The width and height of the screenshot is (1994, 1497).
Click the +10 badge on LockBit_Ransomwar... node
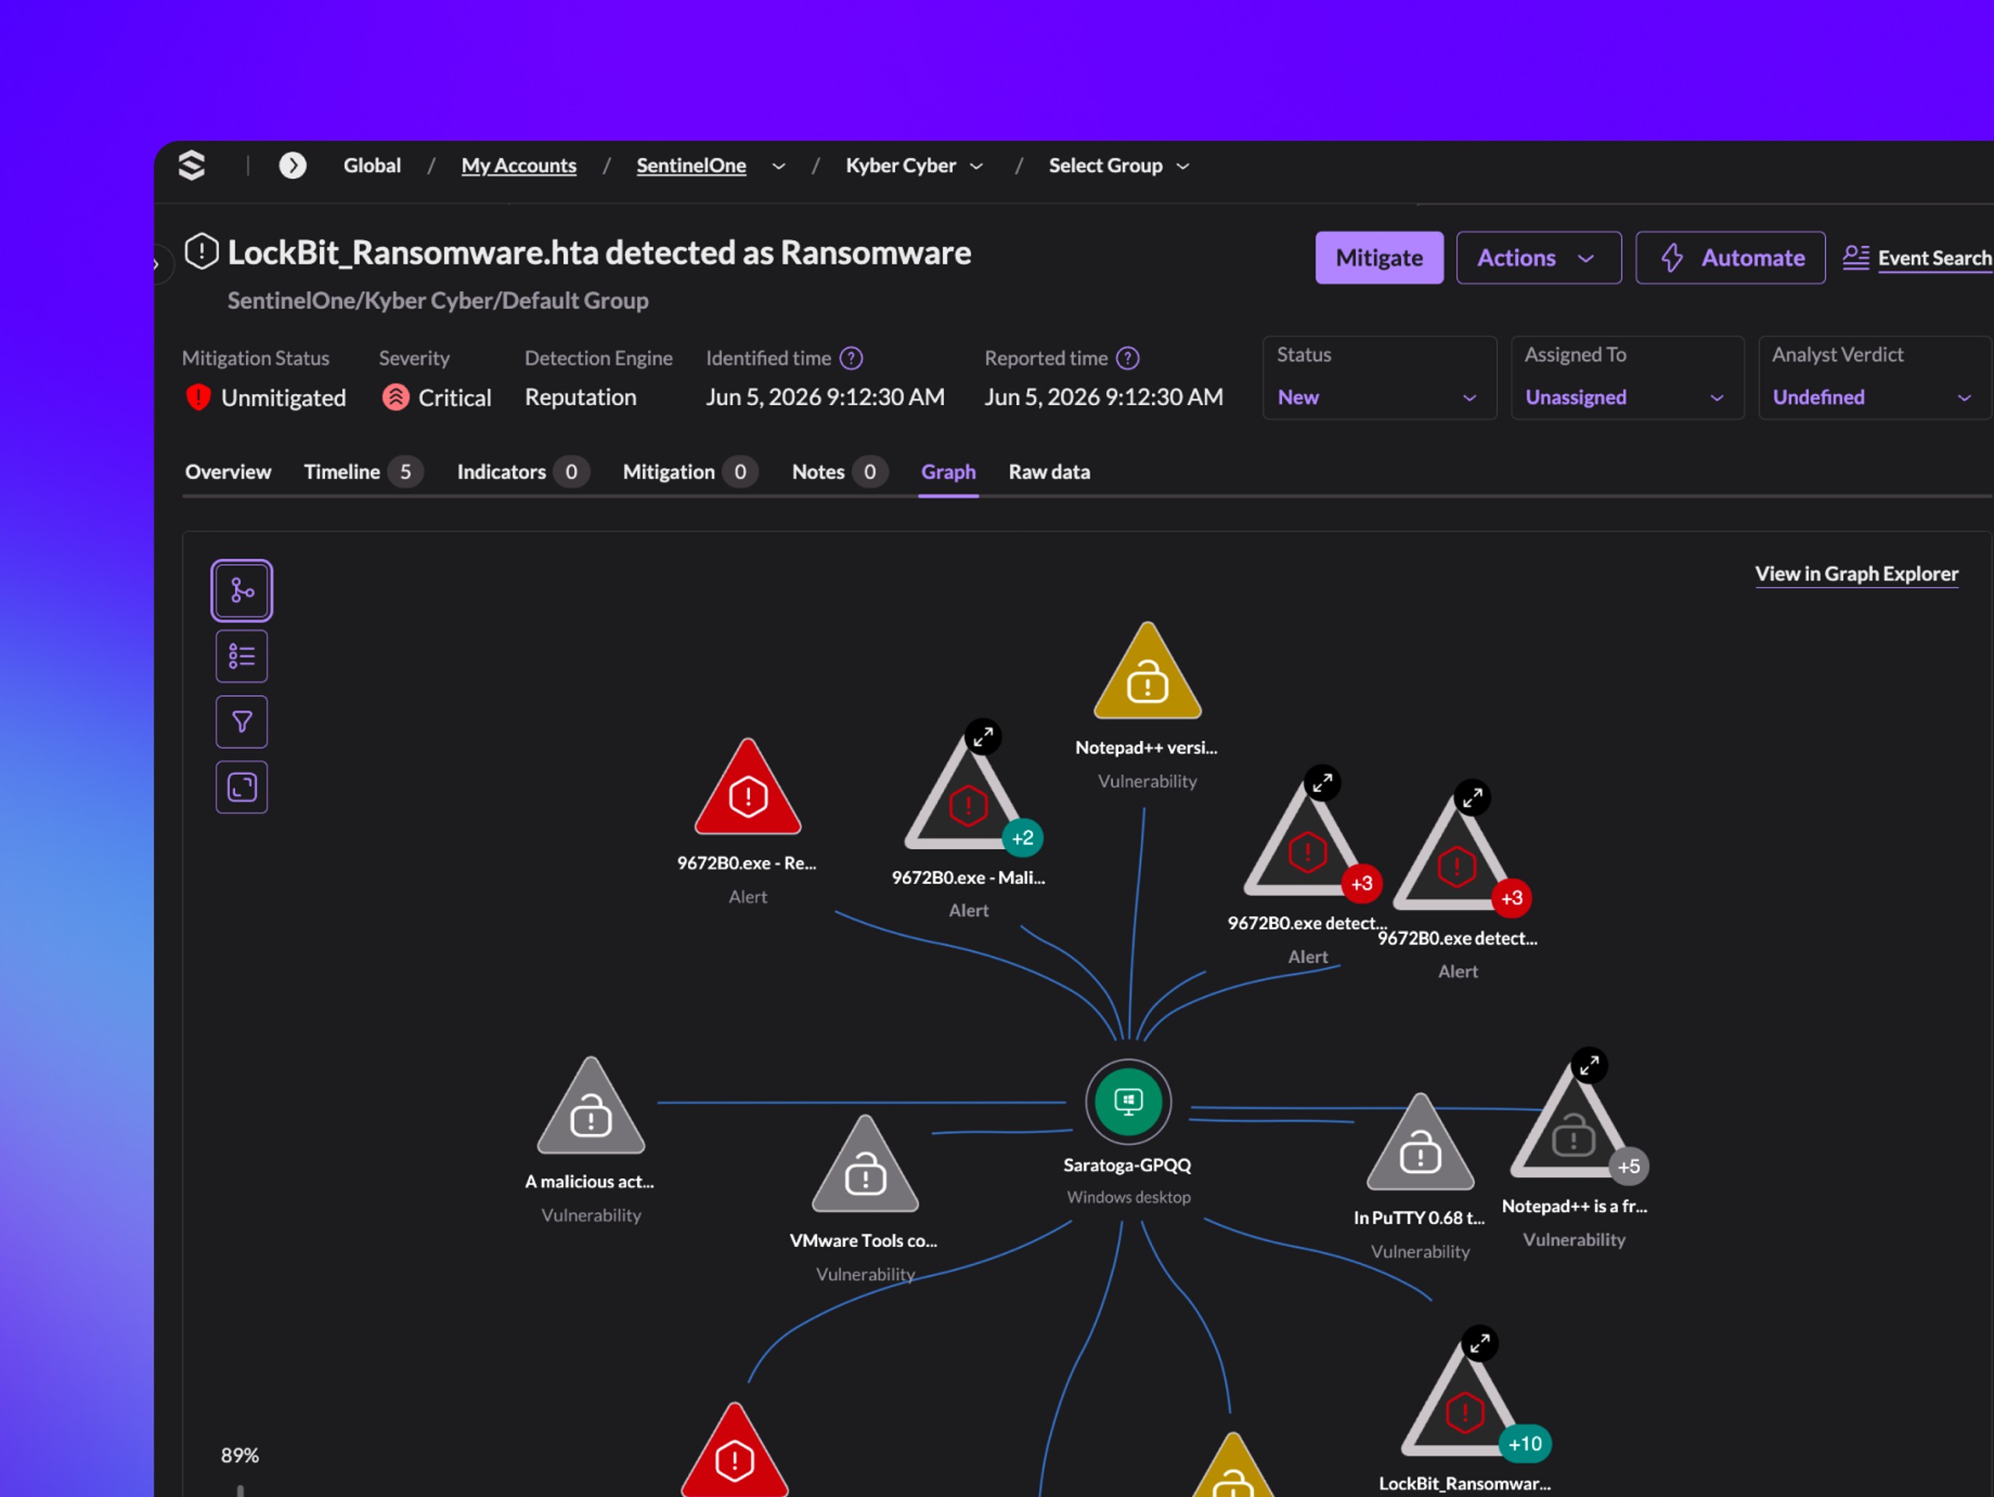coord(1525,1444)
